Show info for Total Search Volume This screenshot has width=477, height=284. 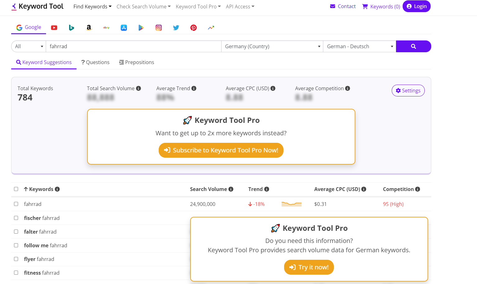(x=138, y=88)
